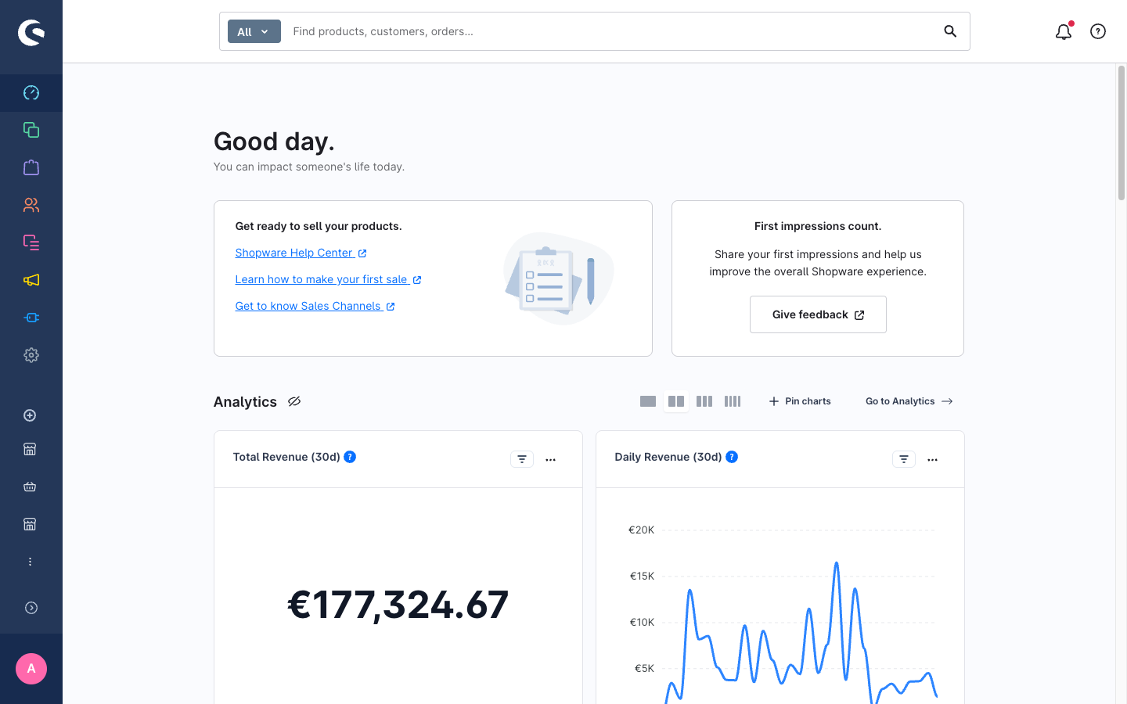Click the page vertical scrollbar

(x=1122, y=133)
